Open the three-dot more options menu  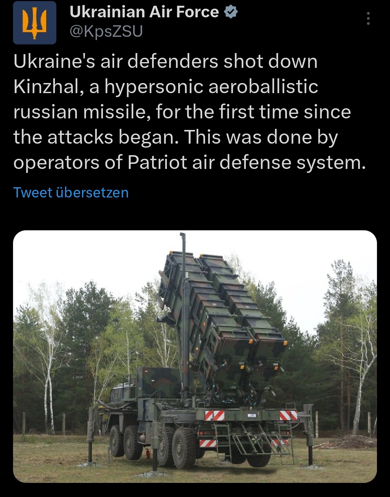click(368, 18)
